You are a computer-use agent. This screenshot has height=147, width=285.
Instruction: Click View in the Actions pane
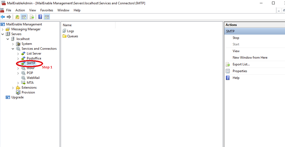tap(236, 51)
